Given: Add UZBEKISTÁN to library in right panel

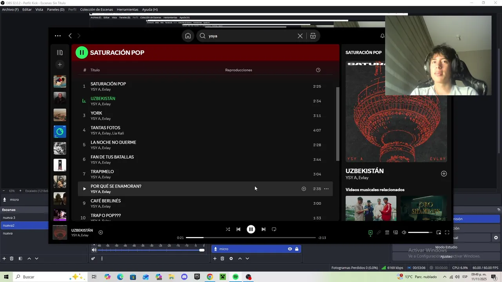Looking at the screenshot, I should point(444,174).
